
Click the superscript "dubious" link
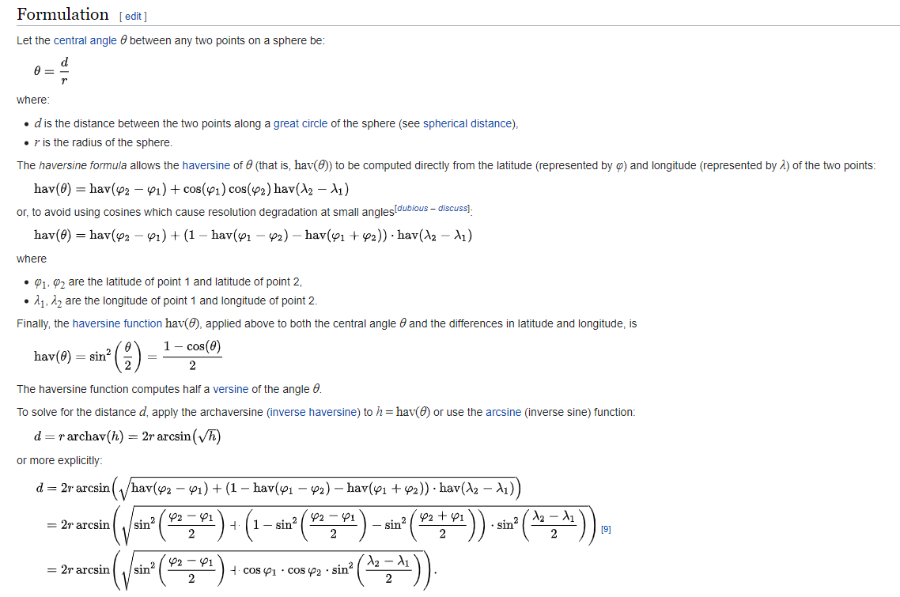coord(414,208)
